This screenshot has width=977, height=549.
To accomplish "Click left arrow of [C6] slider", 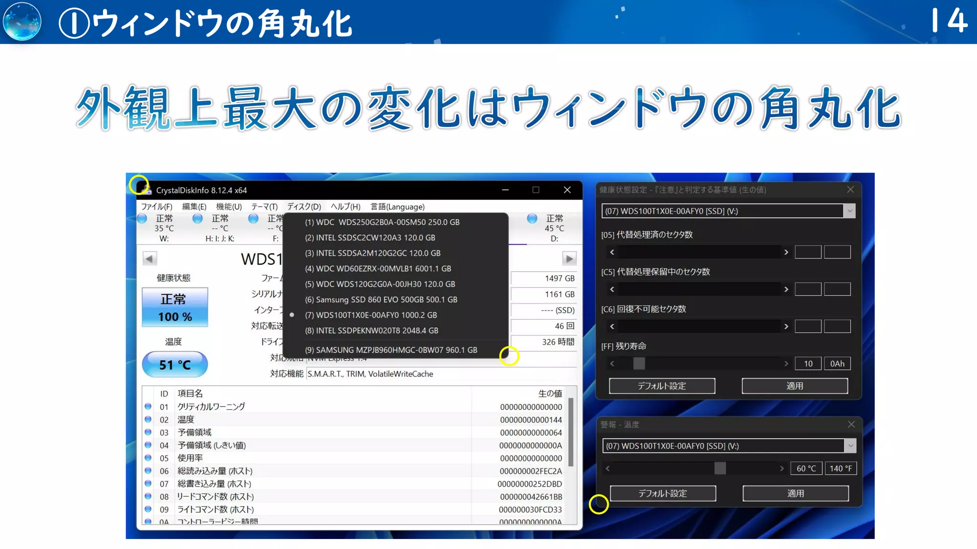I will [x=612, y=326].
